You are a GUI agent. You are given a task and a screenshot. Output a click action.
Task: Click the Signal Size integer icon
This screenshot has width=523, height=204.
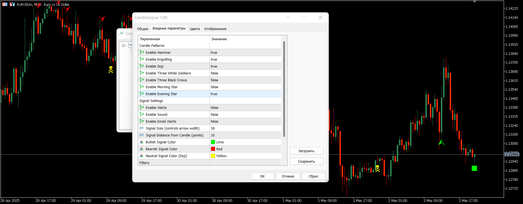pos(142,128)
